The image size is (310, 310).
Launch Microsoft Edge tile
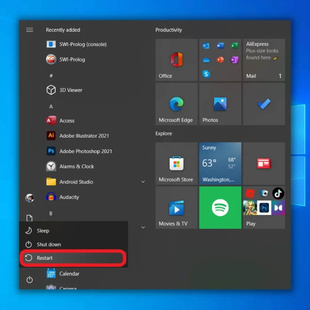tap(176, 104)
